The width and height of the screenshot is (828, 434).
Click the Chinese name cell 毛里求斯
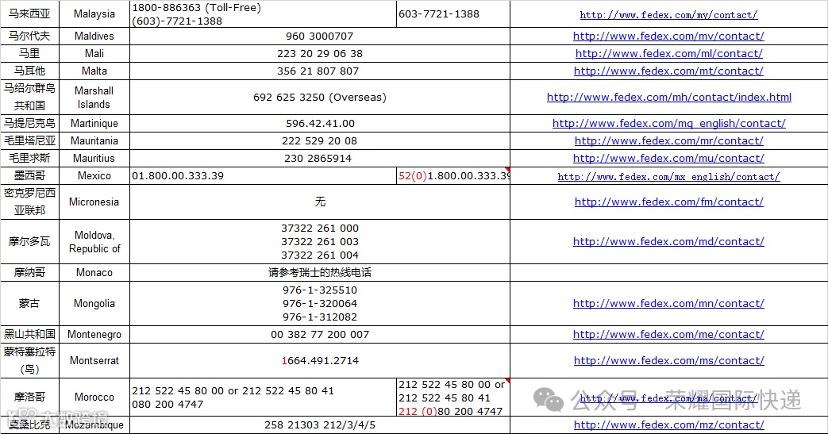click(x=29, y=158)
